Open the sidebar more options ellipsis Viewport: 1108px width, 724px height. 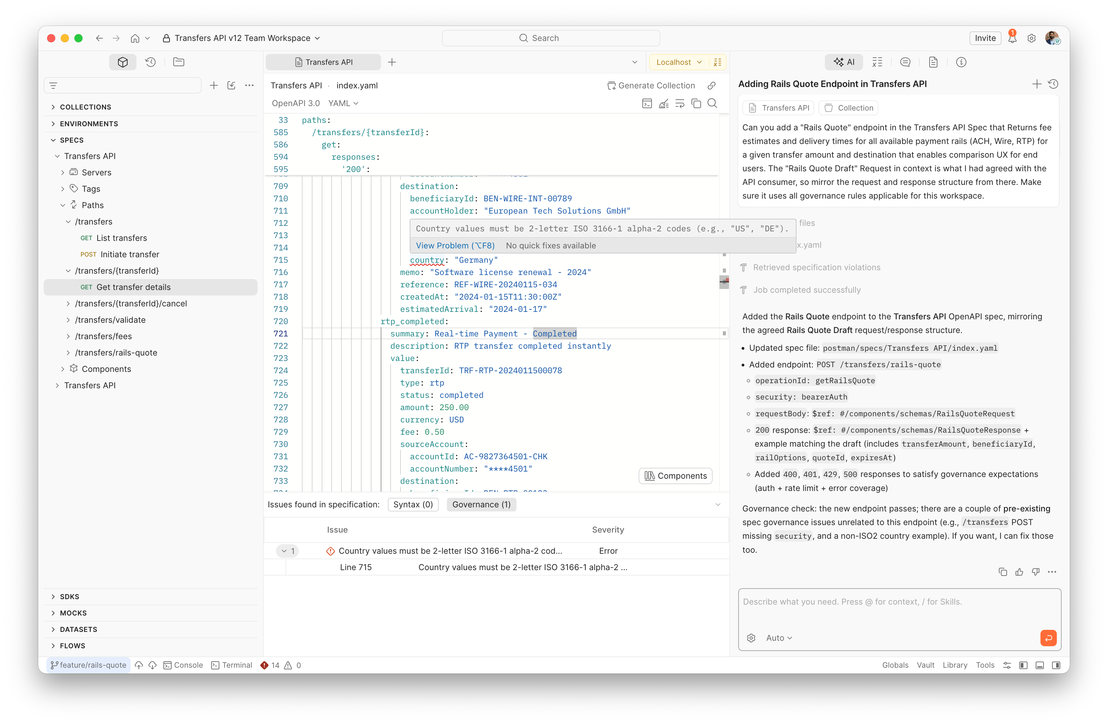(x=249, y=86)
